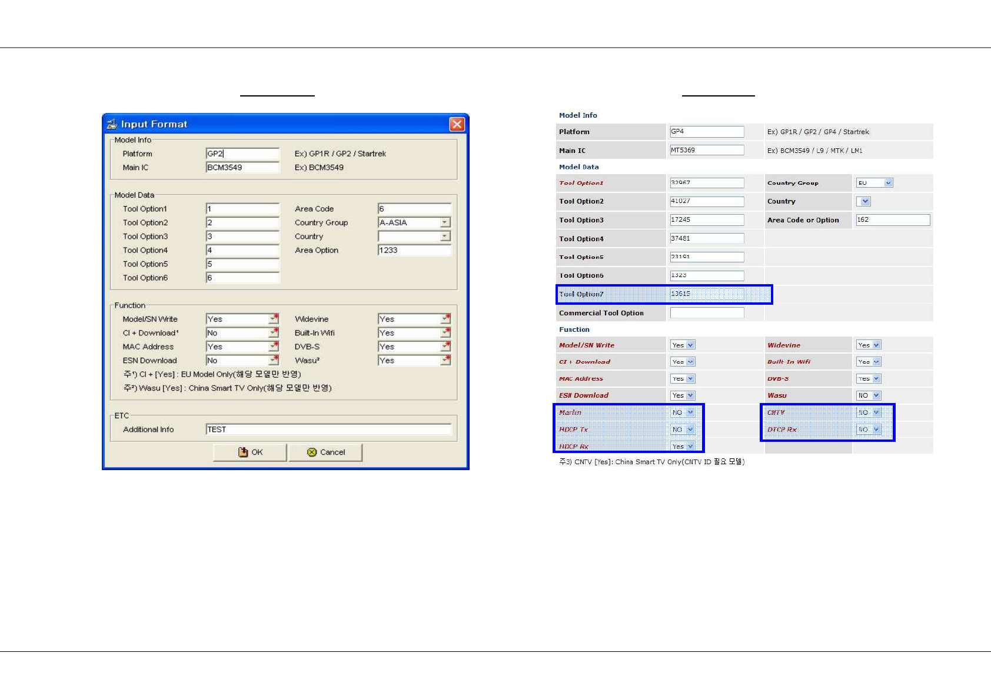Open web form DVB-S Yes dropdown
Screen dimensions: 991x686
click(x=869, y=379)
